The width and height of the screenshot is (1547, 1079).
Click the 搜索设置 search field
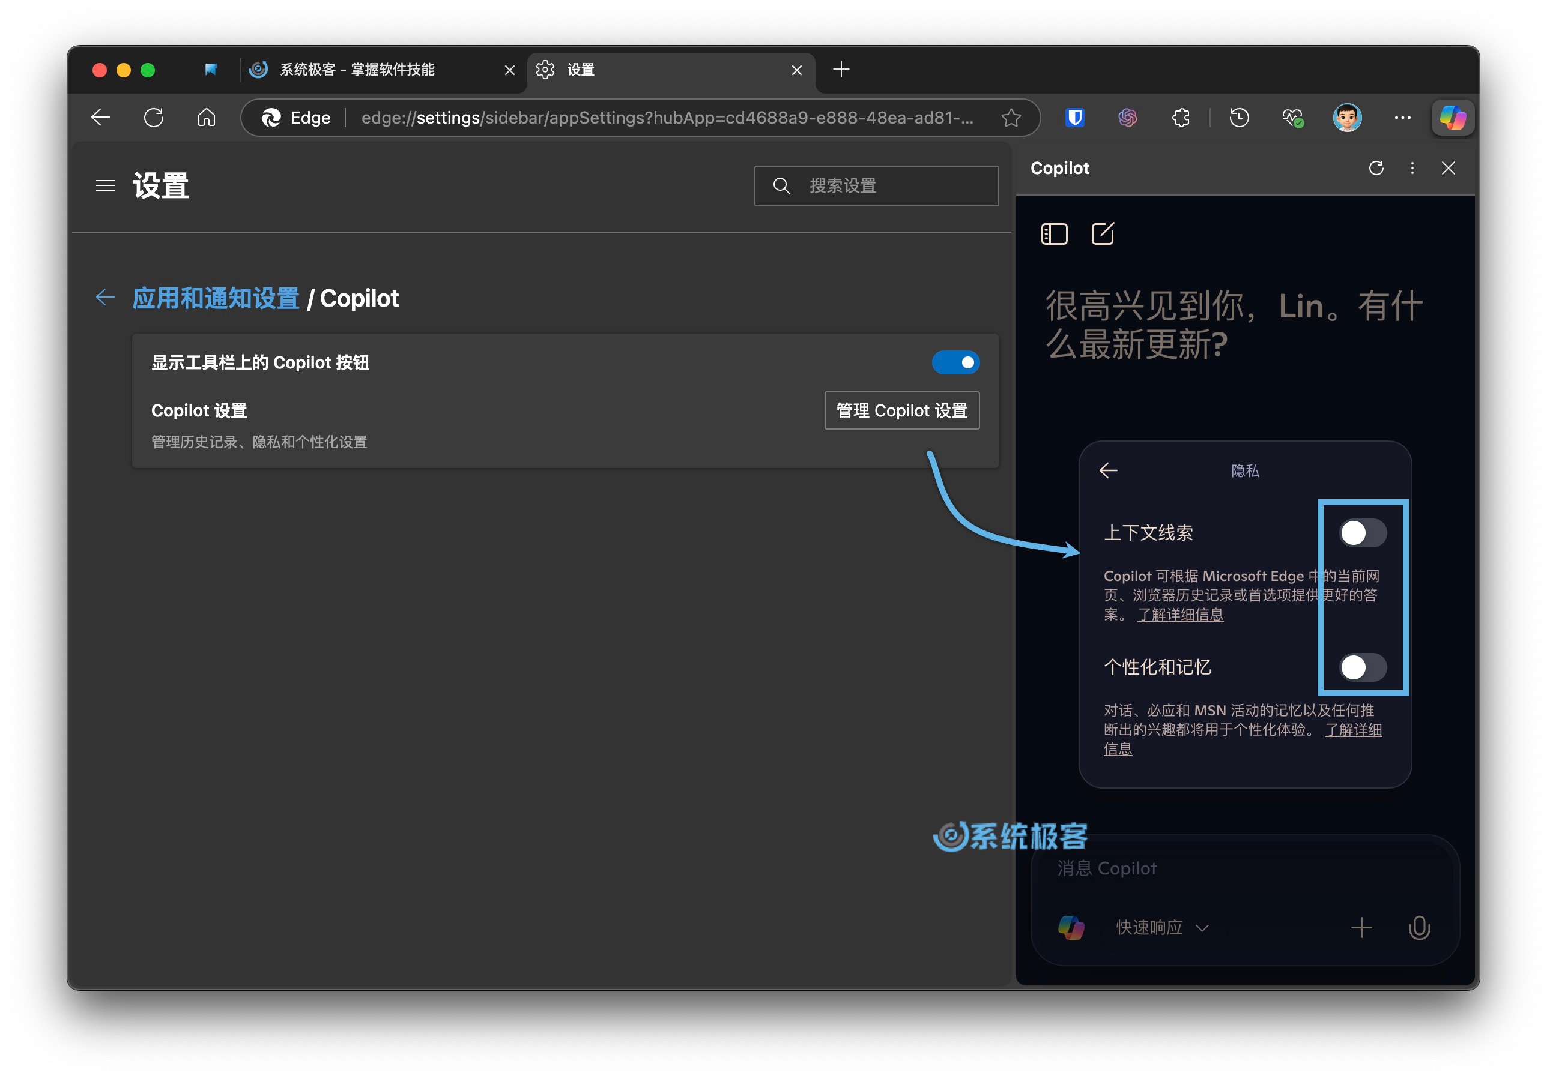pos(876,186)
